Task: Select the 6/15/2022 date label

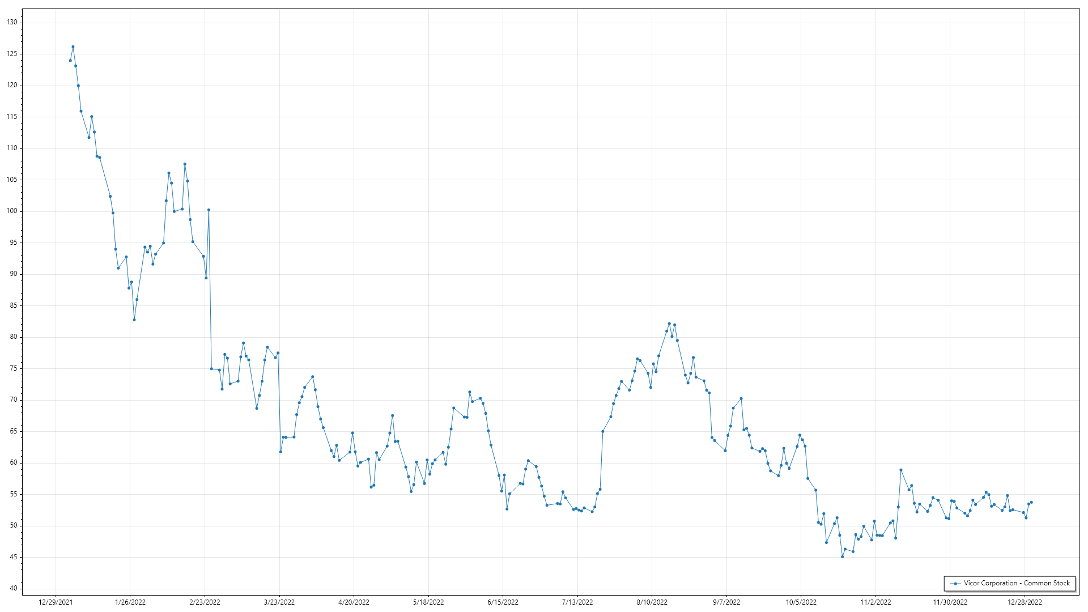Action: (x=503, y=602)
